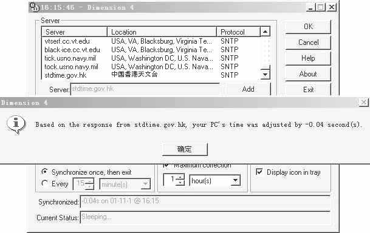Click the Dimension 4 clock icon in title bar
370x233 pixels.
pos(35,7)
